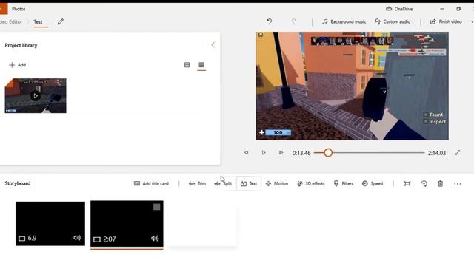Trim the selected clip
474x266 pixels.
[x=197, y=183]
